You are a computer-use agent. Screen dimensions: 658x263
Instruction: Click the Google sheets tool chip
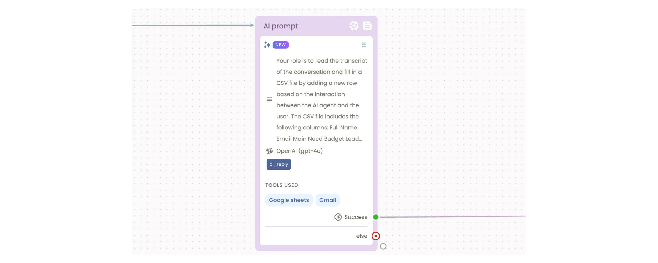tap(289, 200)
